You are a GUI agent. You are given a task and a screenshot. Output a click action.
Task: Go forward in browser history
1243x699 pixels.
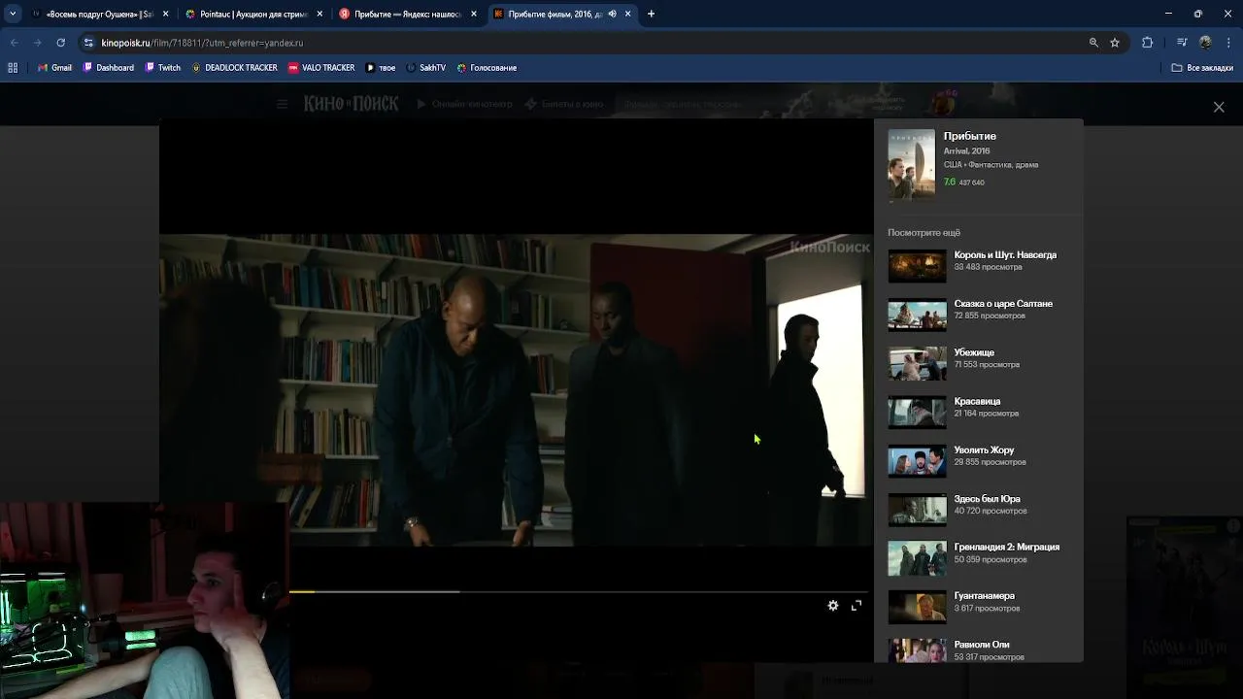click(x=37, y=43)
